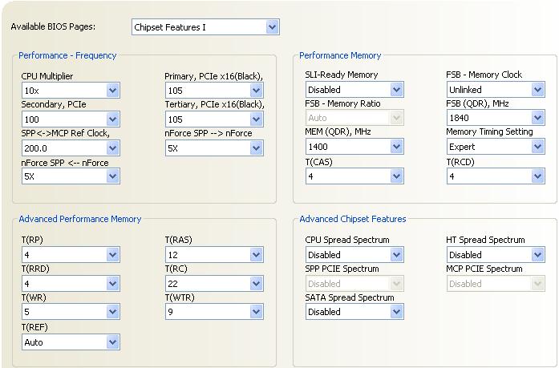Expand the nForce SPP --> nForce multiplier dropdown

click(214, 148)
